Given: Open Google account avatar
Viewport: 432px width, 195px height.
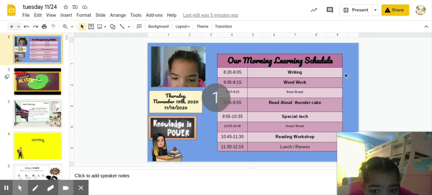Looking at the screenshot, I should (x=421, y=10).
